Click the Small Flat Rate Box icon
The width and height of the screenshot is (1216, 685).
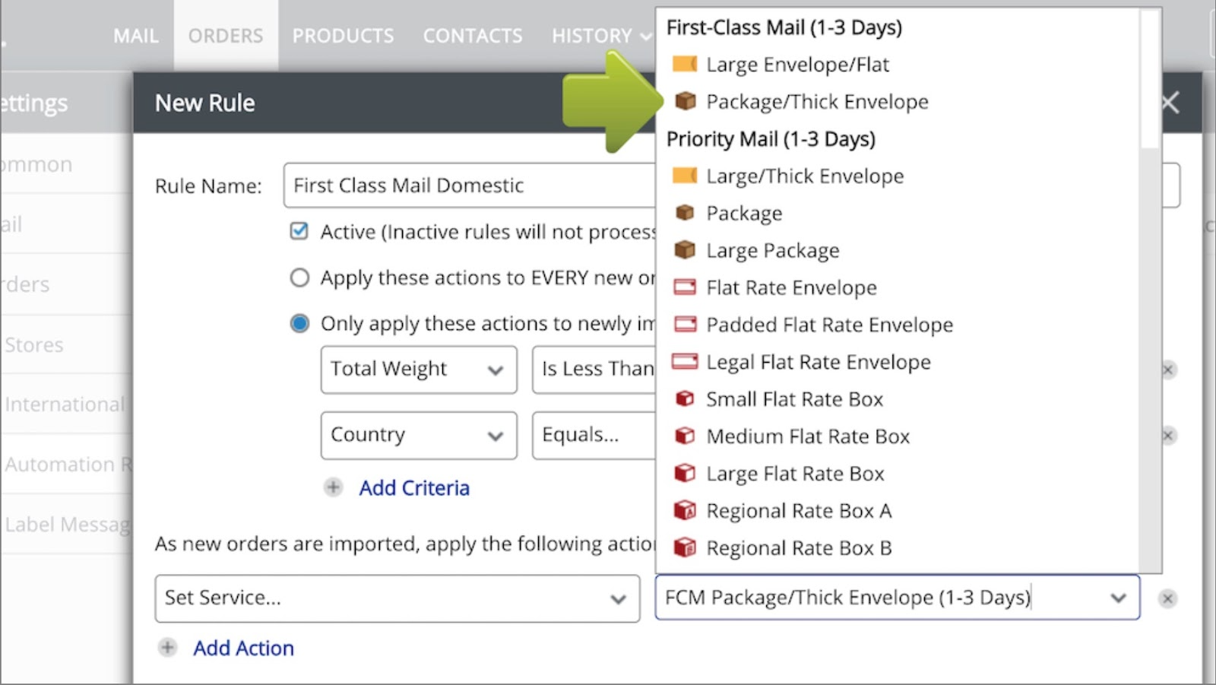(685, 399)
